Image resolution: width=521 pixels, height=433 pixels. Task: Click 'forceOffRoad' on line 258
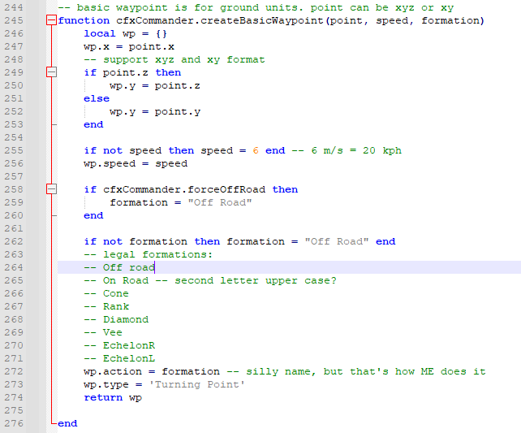pyautogui.click(x=226, y=189)
